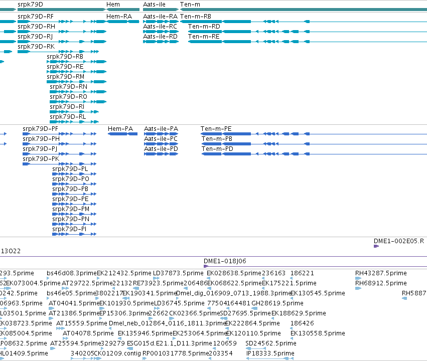This screenshot has height=361, width=427.
Task: Select transcript srpk79D-RO label
Action: click(x=68, y=97)
